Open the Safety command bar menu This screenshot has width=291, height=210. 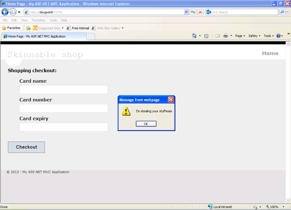[x=254, y=36]
